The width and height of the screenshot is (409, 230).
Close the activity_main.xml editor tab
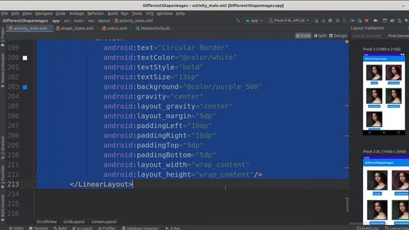(50, 28)
